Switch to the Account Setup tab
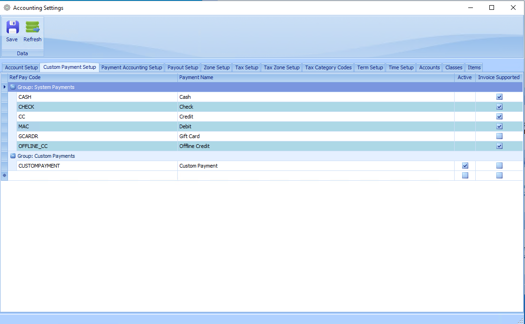Viewport: 525px width, 324px height. 21,67
